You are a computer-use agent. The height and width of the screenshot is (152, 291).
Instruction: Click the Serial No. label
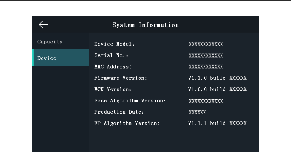[111, 55]
